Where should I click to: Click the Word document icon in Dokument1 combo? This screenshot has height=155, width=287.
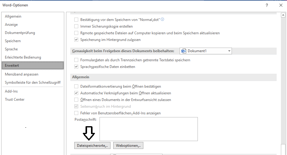[184, 51]
